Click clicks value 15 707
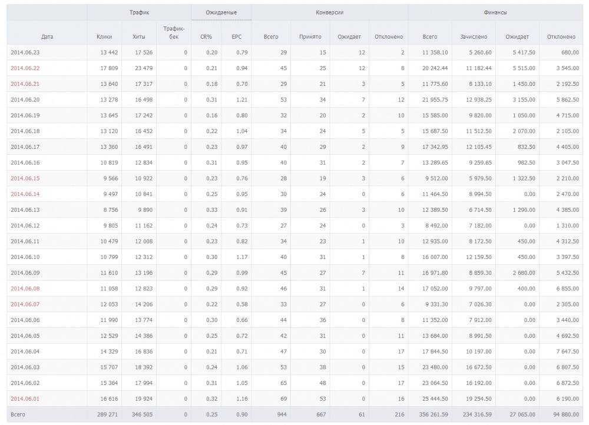The width and height of the screenshot is (589, 425). click(x=109, y=367)
